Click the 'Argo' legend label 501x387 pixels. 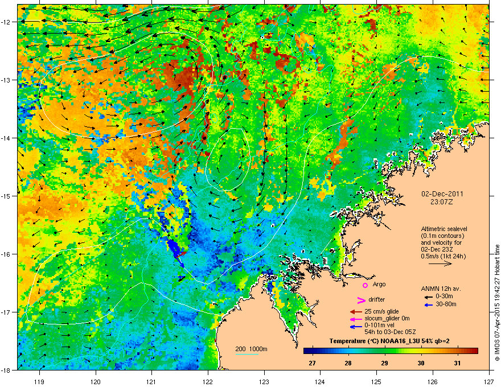[x=379, y=284]
